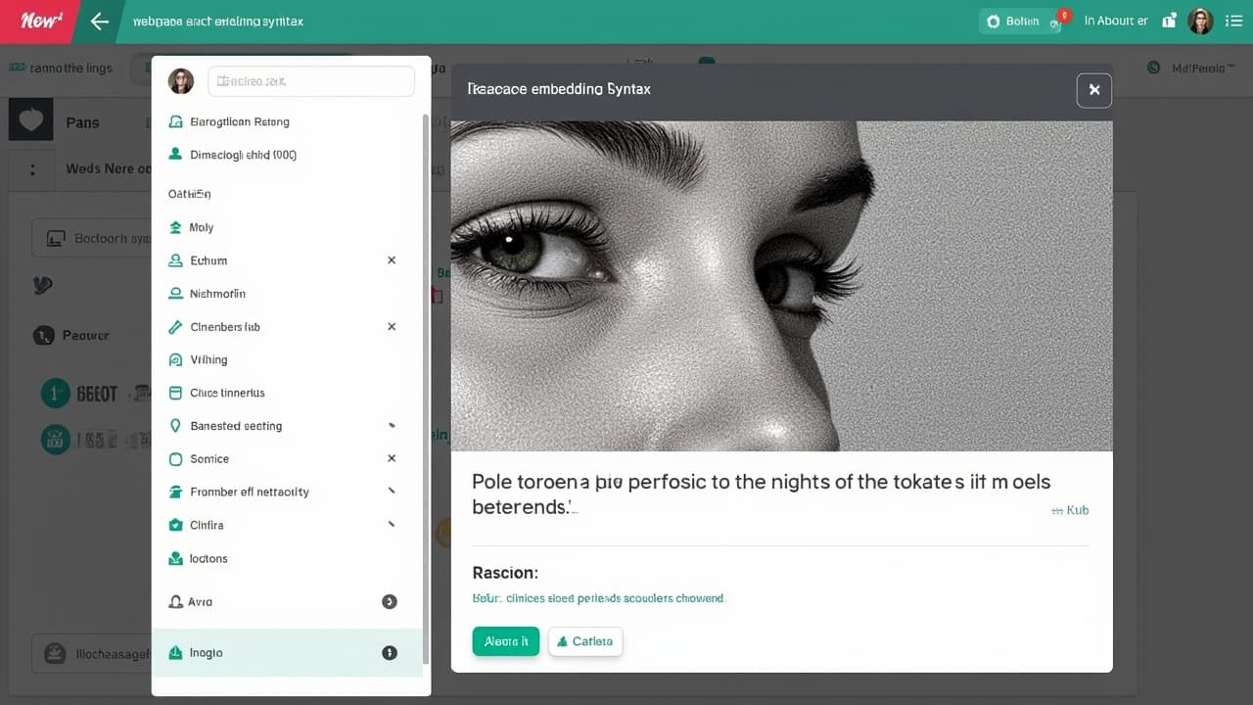Open the In Abount er link
Screen dimensions: 1253x705
click(1116, 21)
